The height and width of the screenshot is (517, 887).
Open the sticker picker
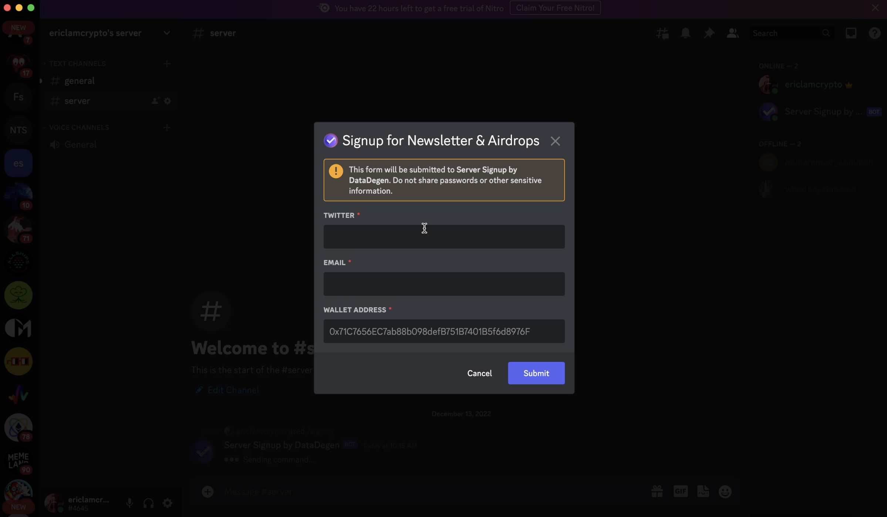pyautogui.click(x=703, y=492)
